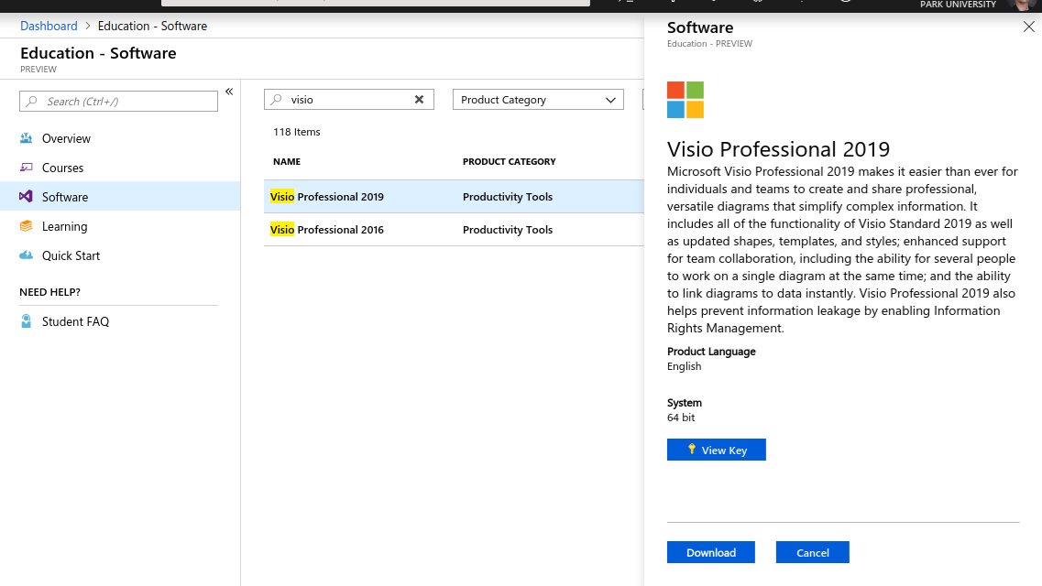Focus the sidebar Search (Ctrl+/) box

click(118, 102)
